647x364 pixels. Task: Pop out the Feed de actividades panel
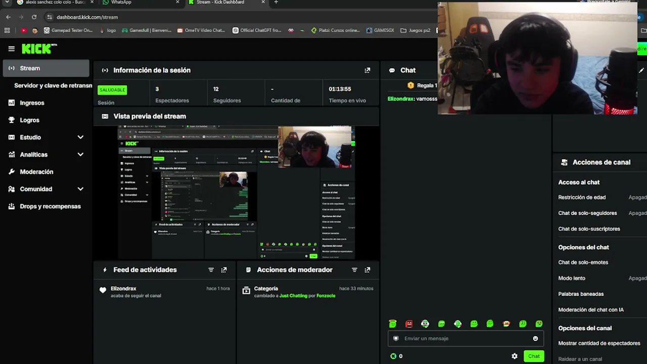[x=224, y=270]
